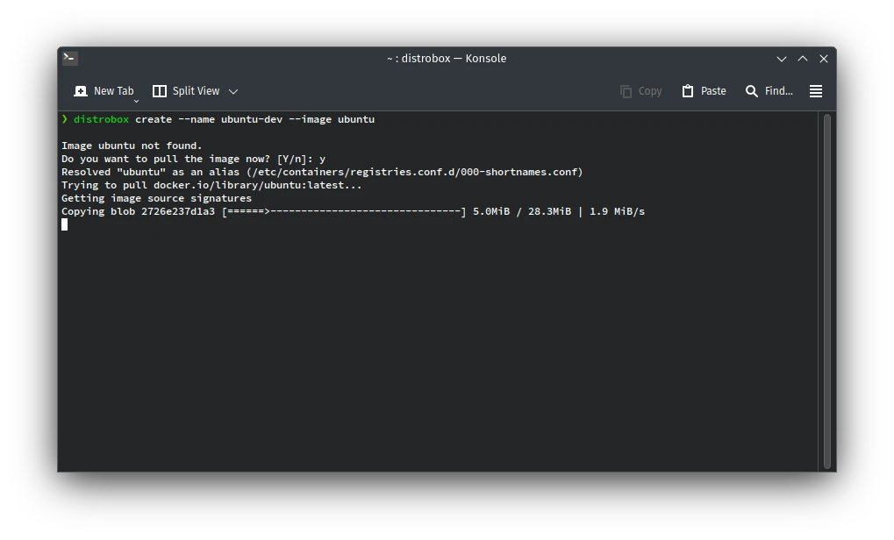Minimize the Konsole window

point(782,59)
